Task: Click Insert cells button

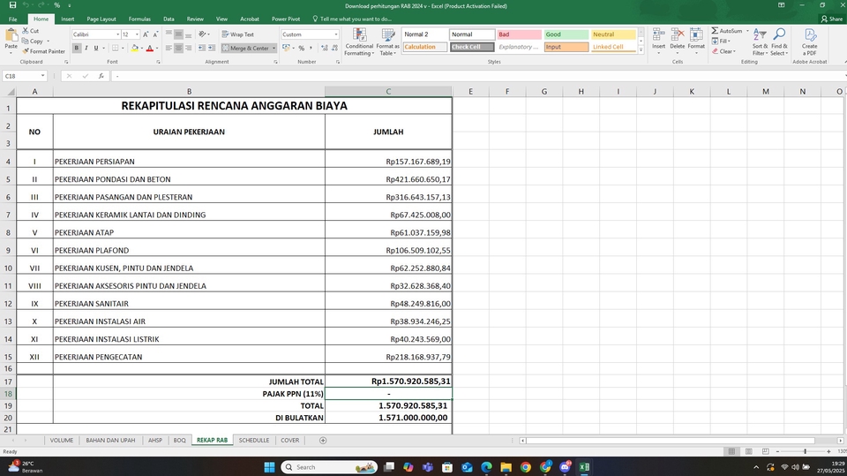Action: (x=658, y=40)
